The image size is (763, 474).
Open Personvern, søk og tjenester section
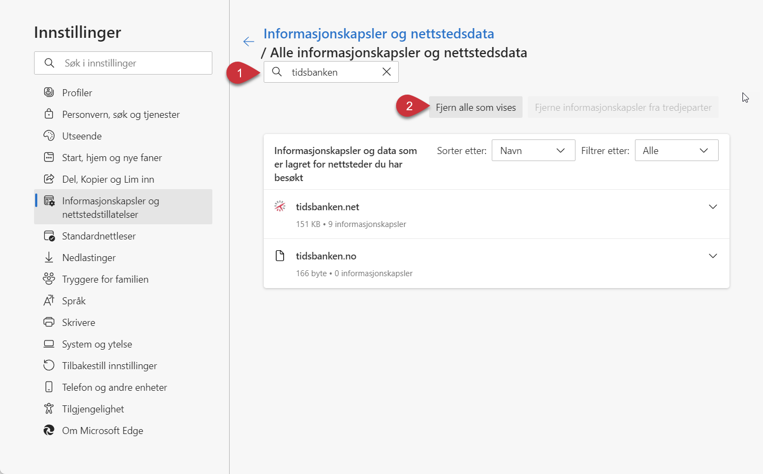click(123, 114)
